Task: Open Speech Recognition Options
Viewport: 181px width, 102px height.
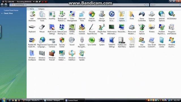Action: tap(82, 42)
